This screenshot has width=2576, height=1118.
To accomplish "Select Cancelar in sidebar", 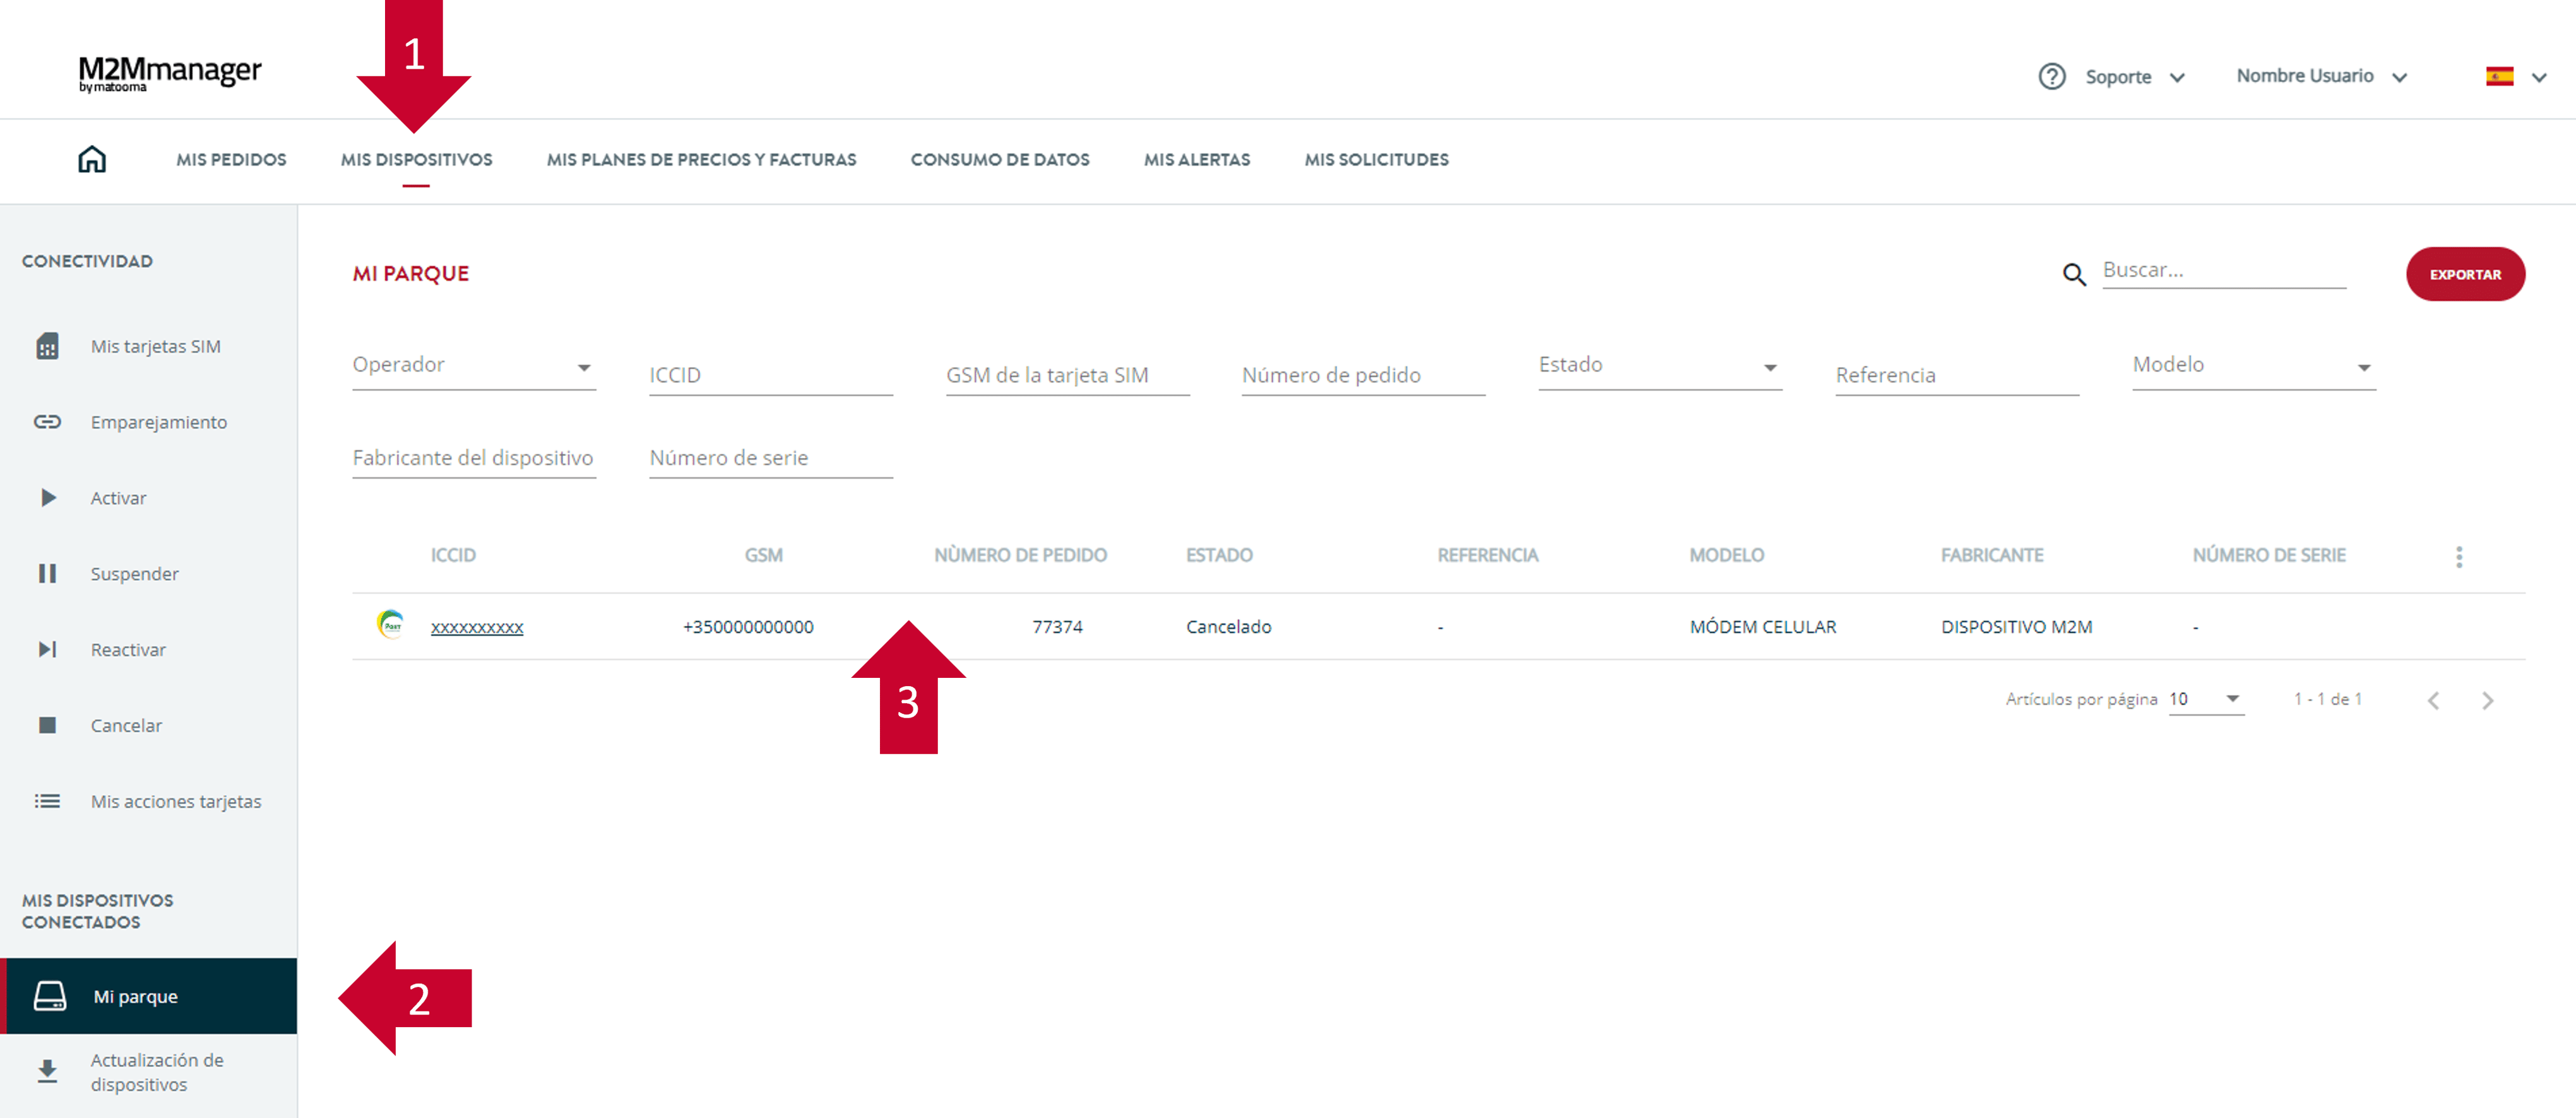I will coord(149,725).
